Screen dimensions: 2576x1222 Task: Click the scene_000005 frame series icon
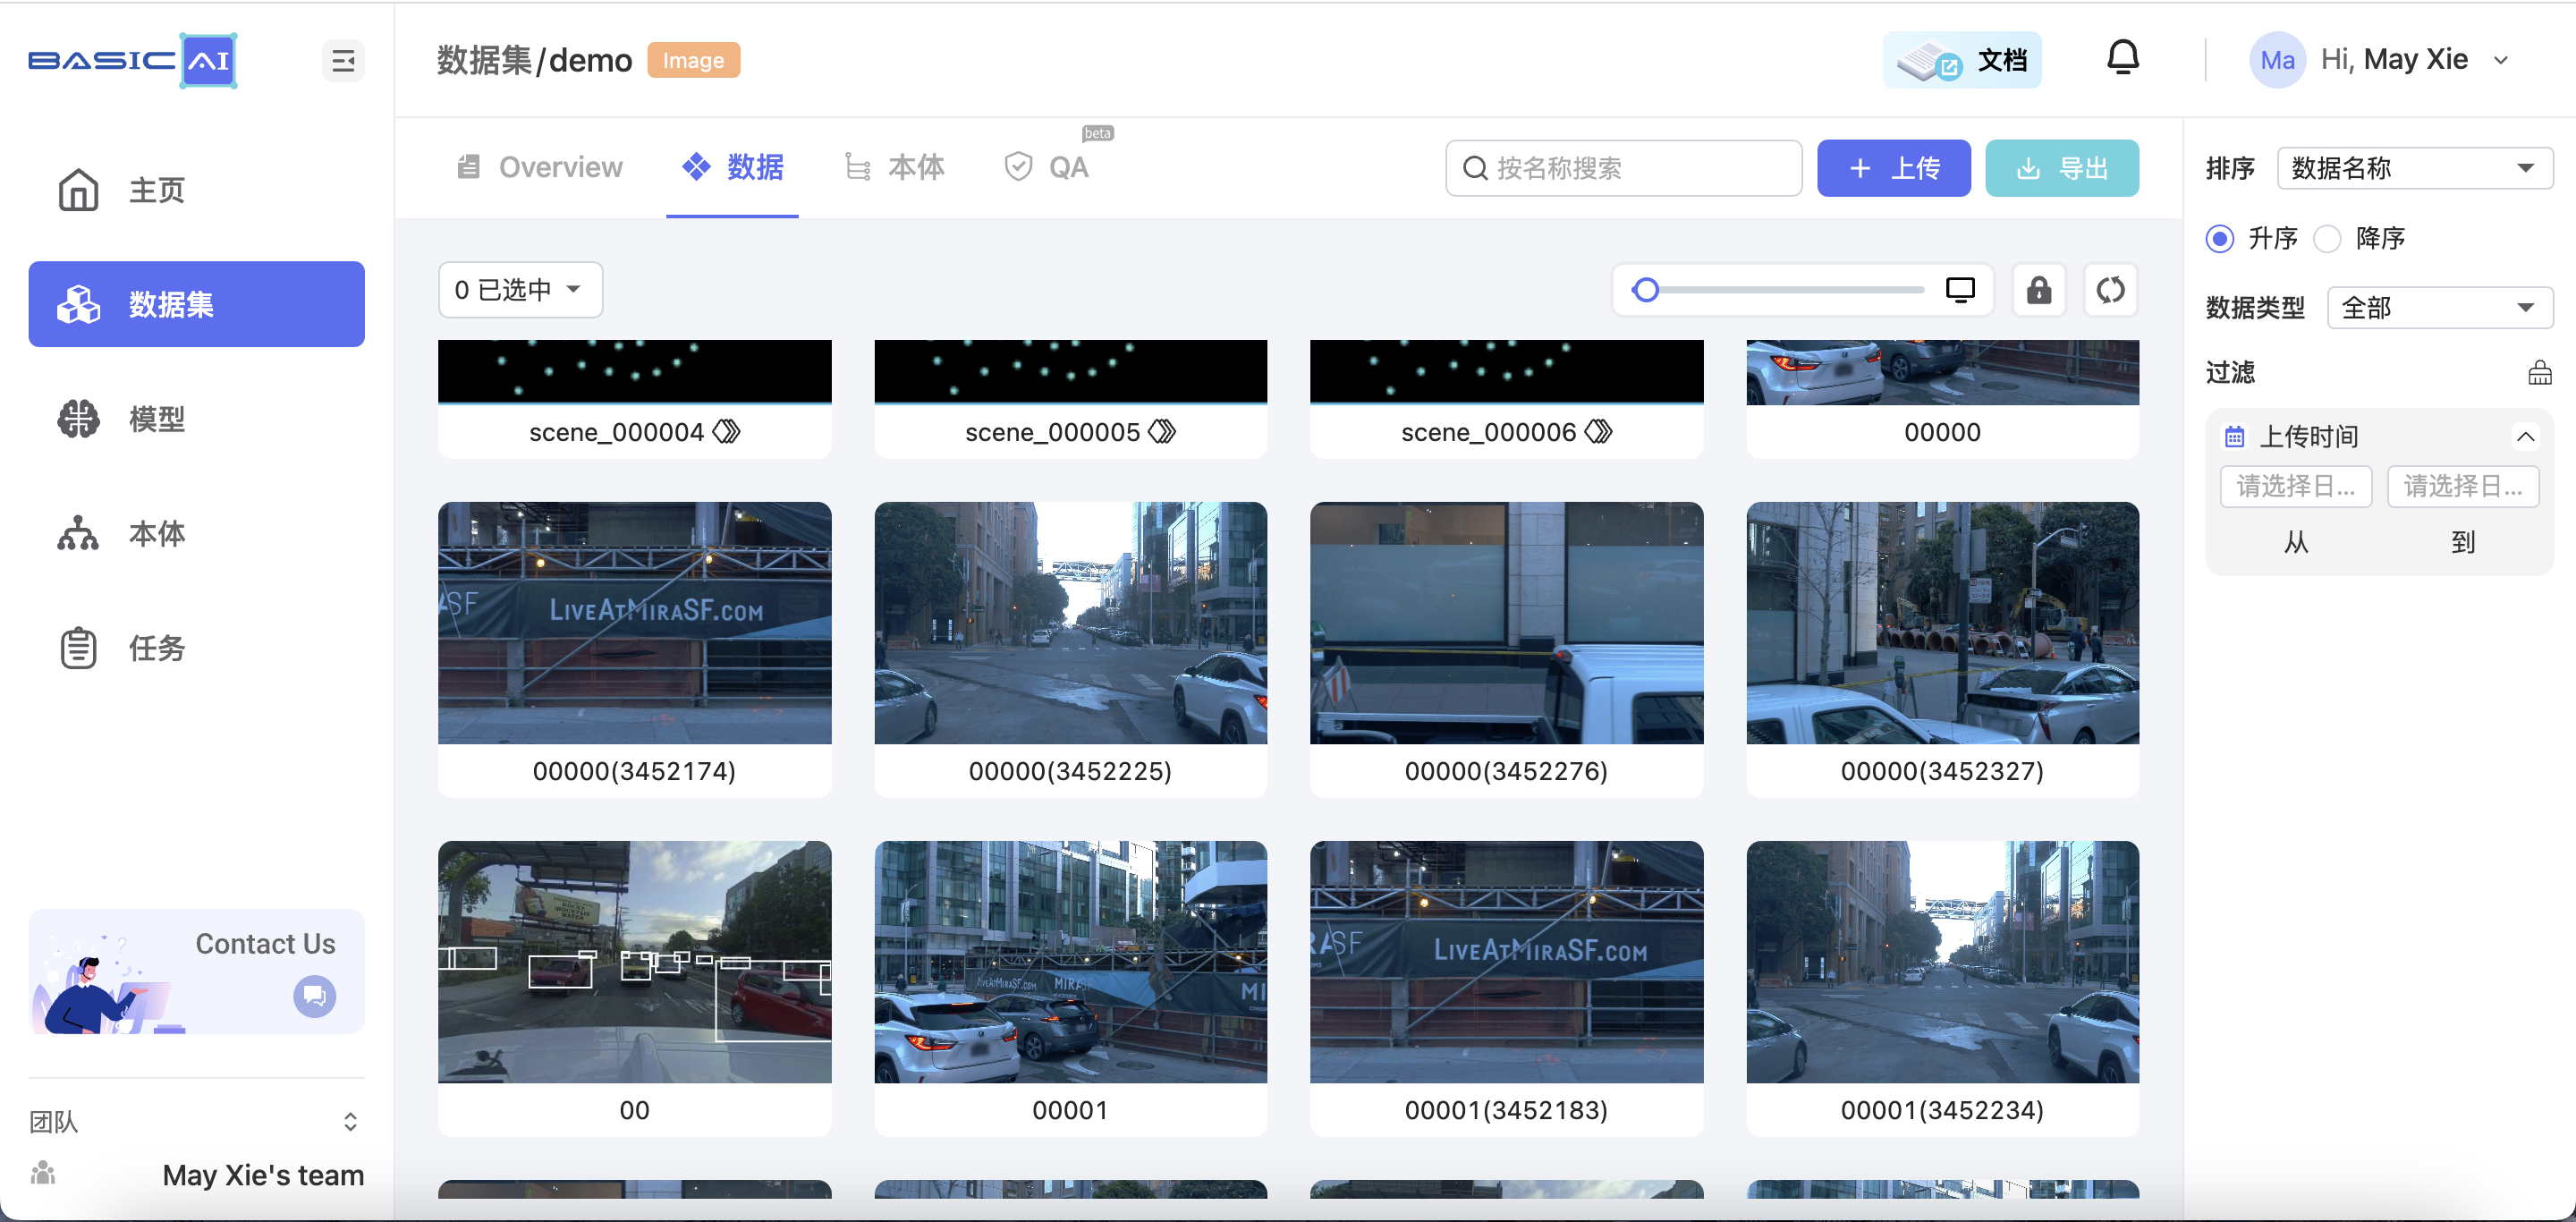tap(1162, 432)
